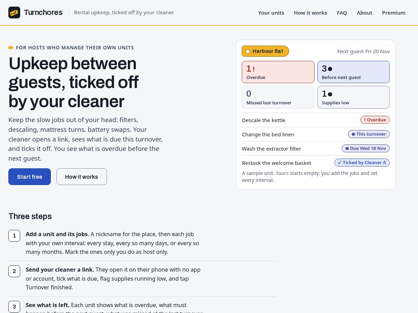This screenshot has width=418, height=313.
Task: Click the step 2 number badge
Action: click(x=14, y=271)
